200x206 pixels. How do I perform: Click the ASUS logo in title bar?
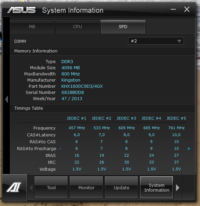pos(21,10)
